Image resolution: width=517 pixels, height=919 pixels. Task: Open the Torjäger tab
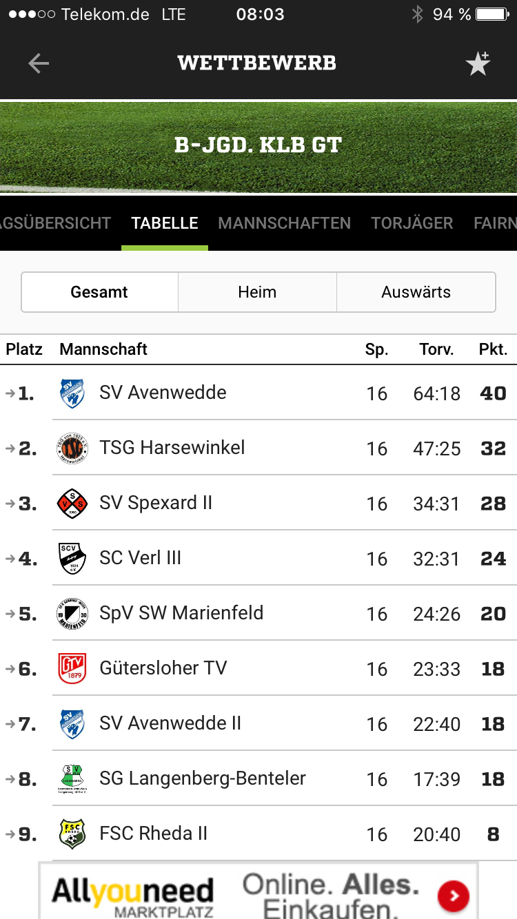pos(412,223)
